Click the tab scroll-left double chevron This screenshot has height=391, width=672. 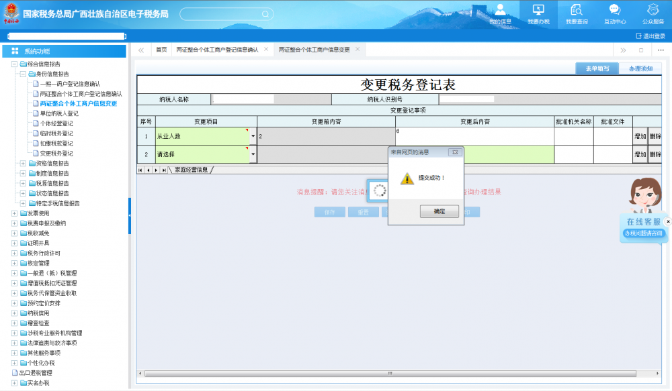[x=141, y=50]
